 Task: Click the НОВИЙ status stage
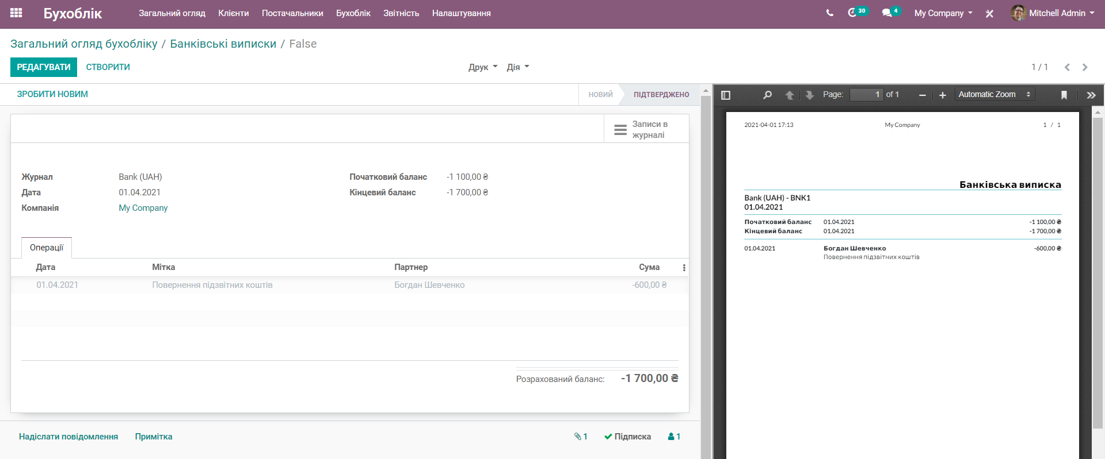[x=601, y=94]
